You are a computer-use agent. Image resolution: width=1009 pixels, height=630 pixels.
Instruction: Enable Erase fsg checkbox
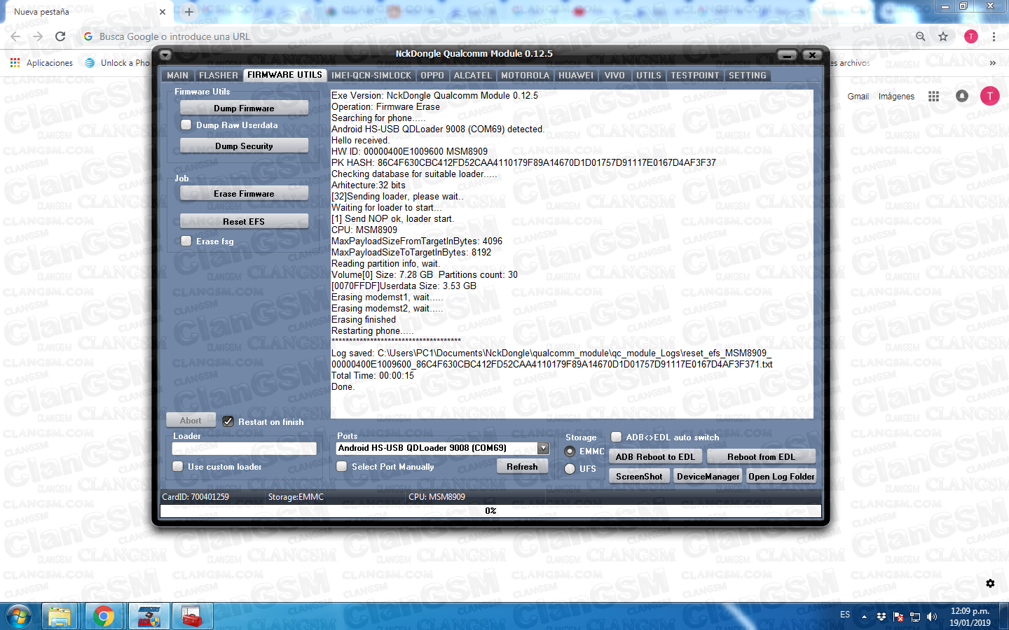(186, 241)
